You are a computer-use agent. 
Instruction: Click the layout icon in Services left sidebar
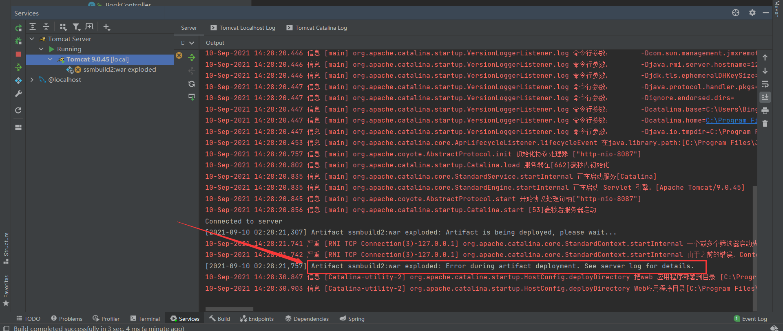tap(18, 127)
